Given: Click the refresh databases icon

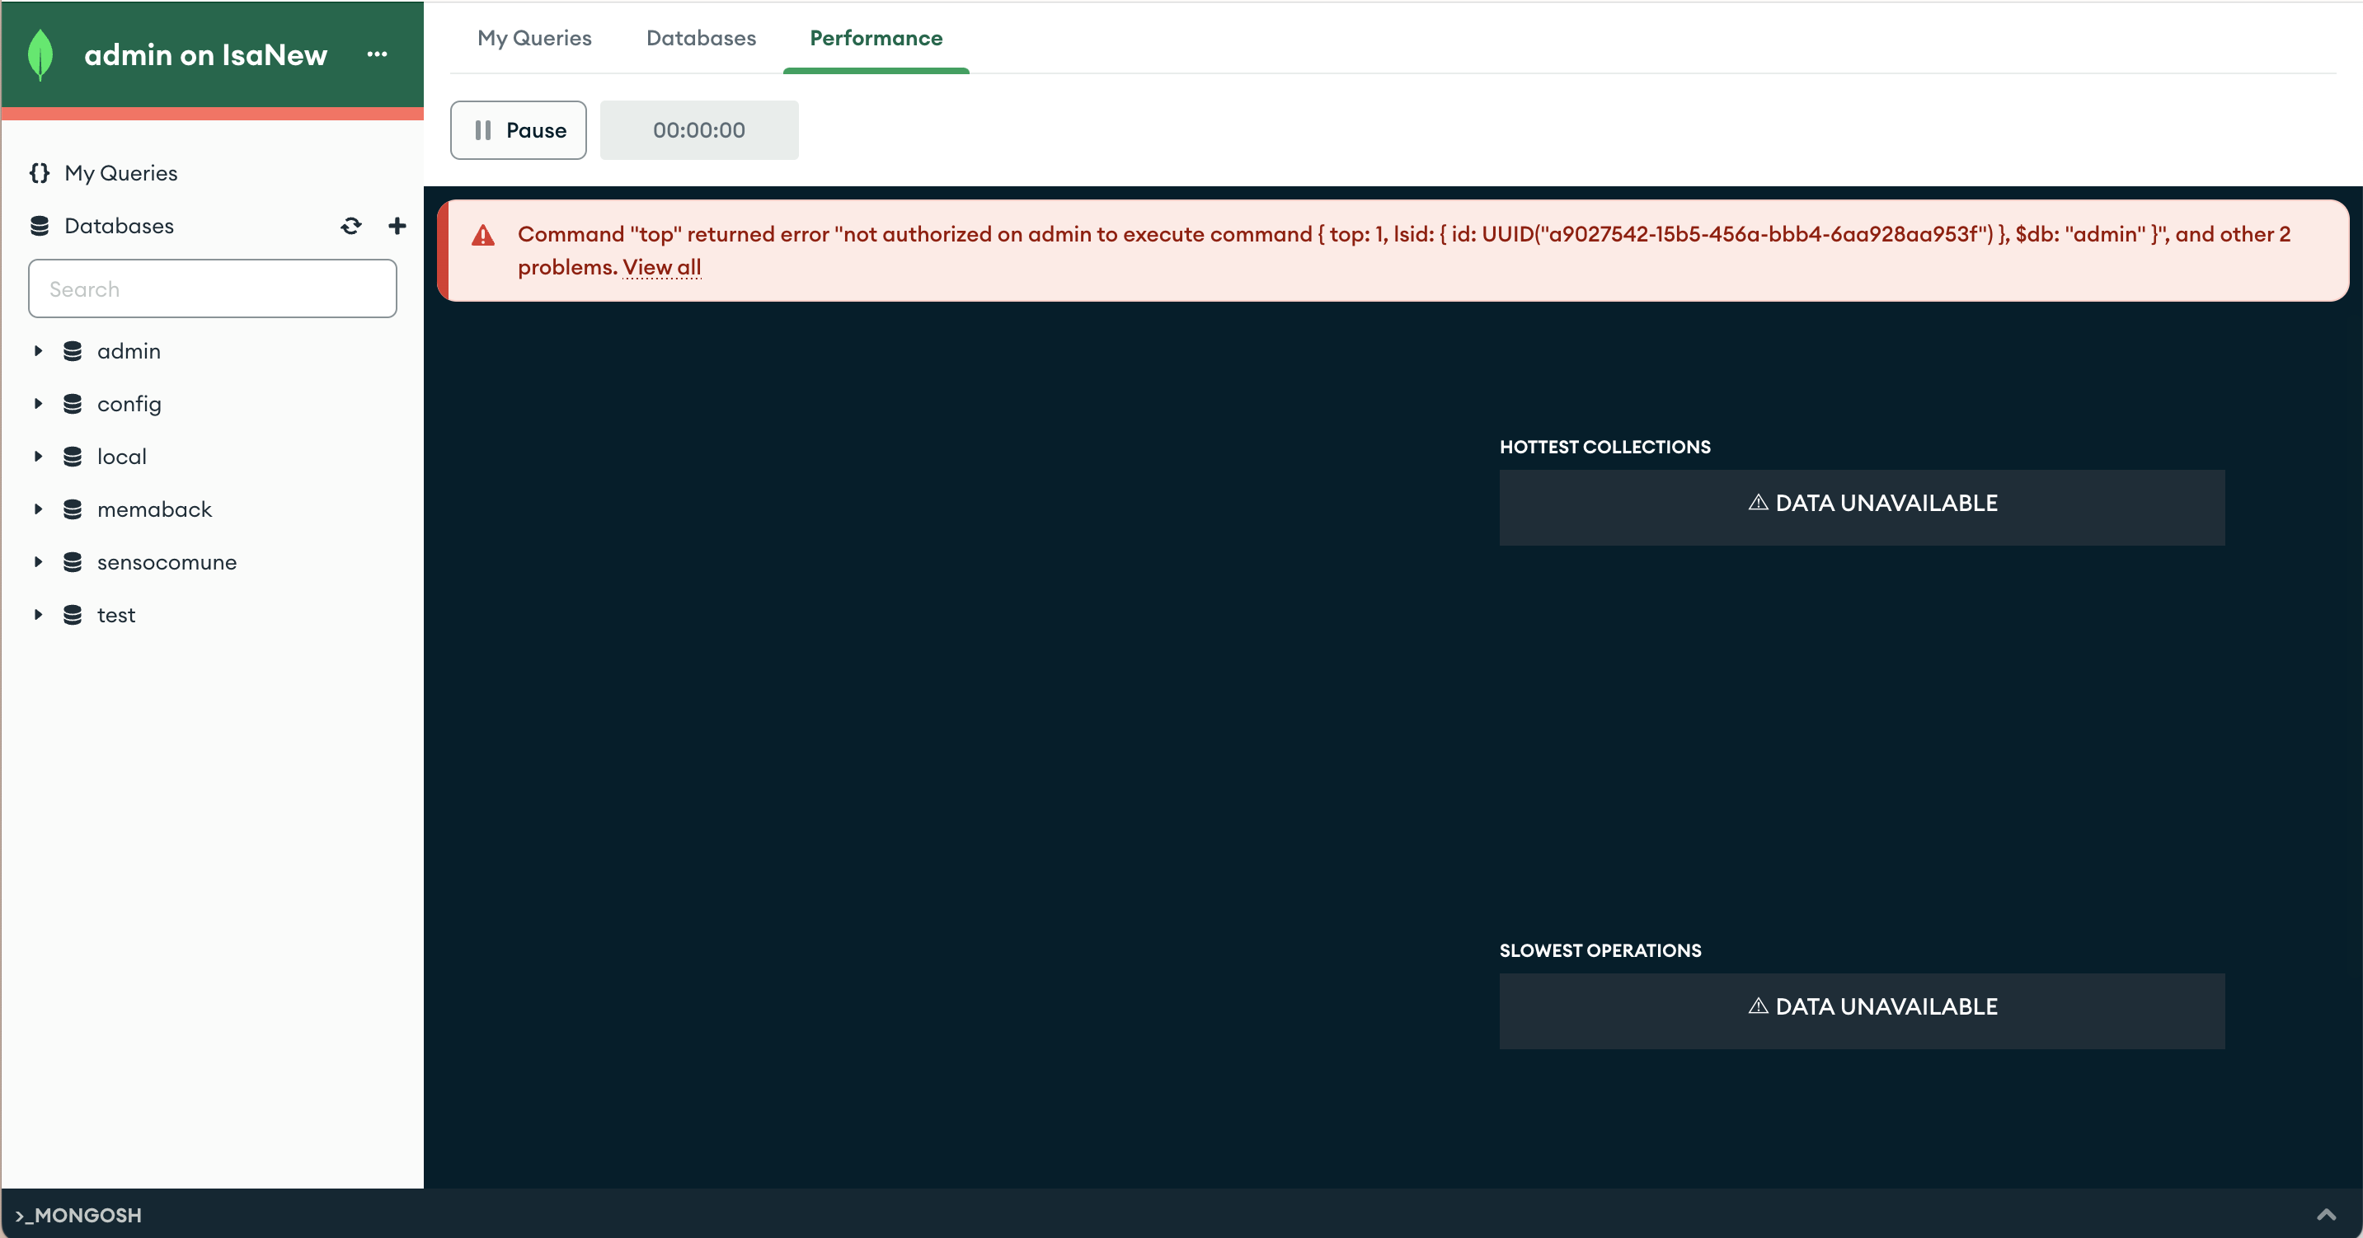Looking at the screenshot, I should (x=351, y=226).
